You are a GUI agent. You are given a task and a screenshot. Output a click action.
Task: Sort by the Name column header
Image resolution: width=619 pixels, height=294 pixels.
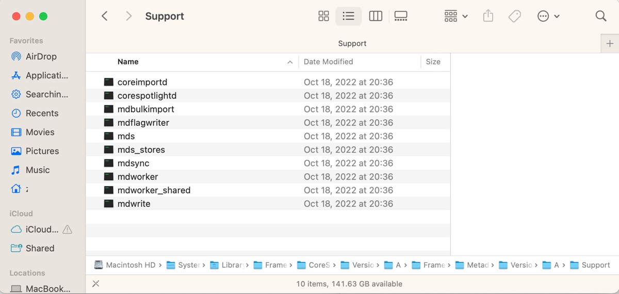128,61
